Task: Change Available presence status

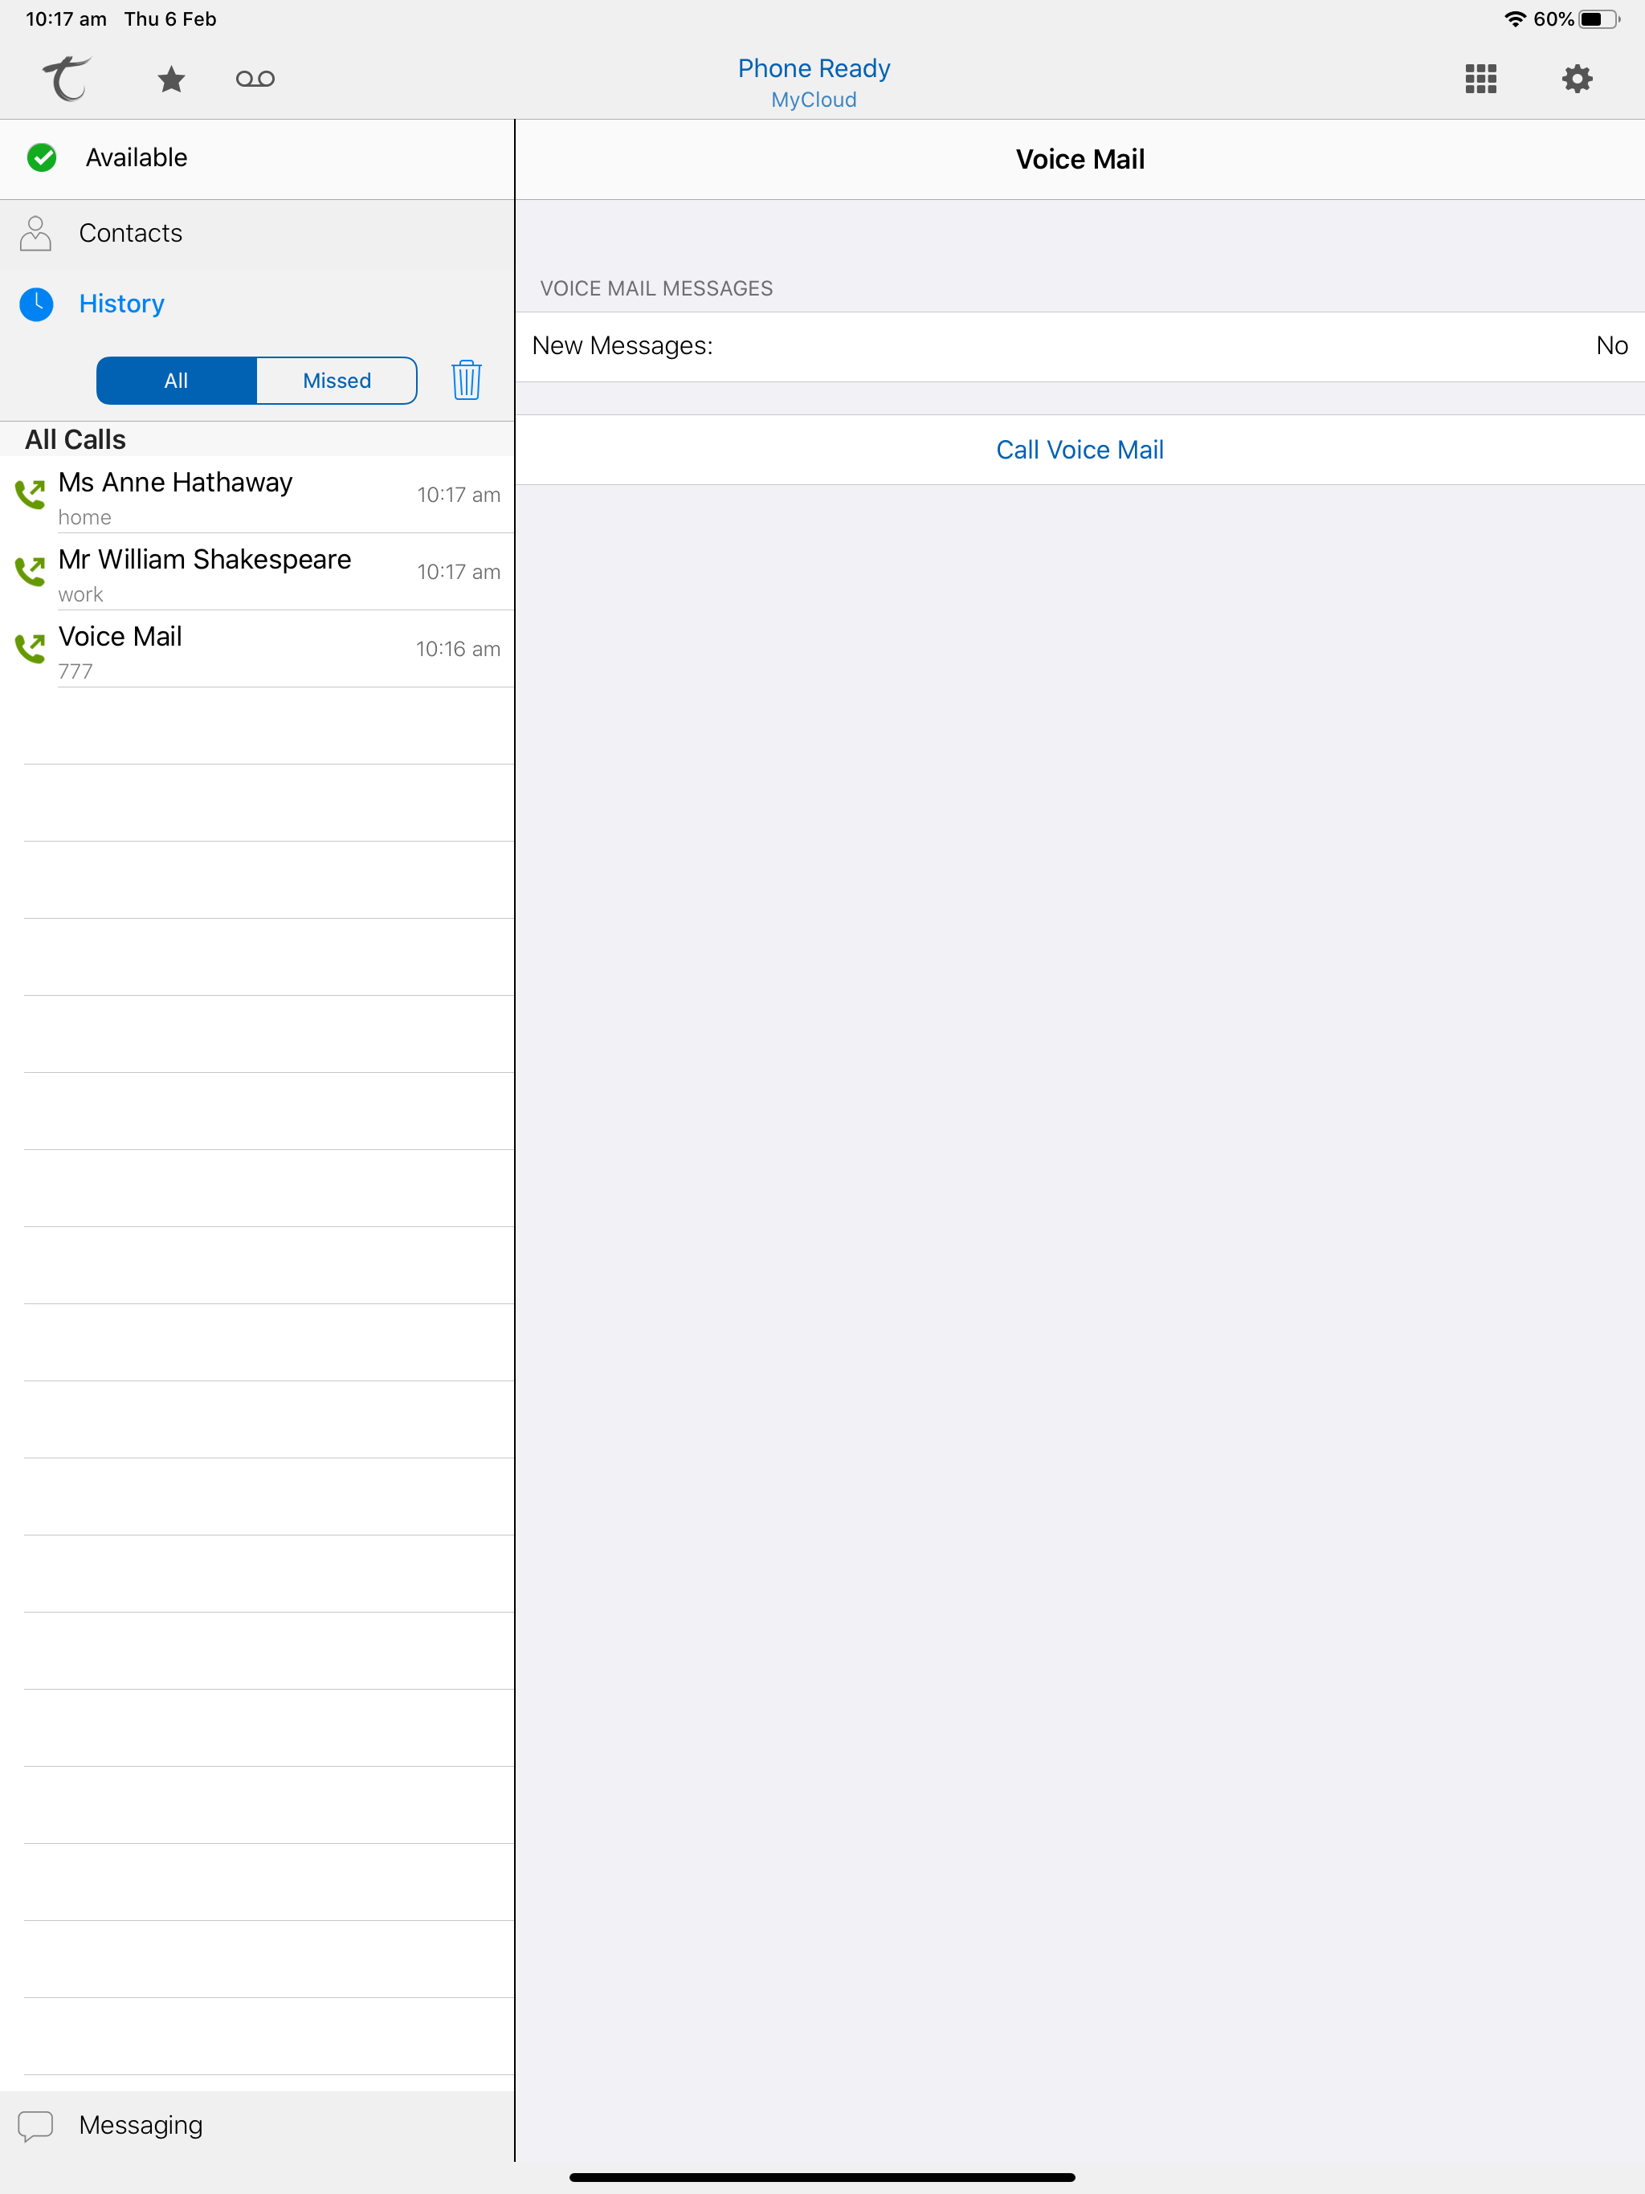Action: [x=257, y=159]
